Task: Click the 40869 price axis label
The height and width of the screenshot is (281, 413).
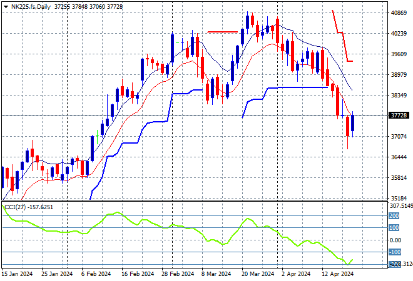Action: click(x=399, y=13)
